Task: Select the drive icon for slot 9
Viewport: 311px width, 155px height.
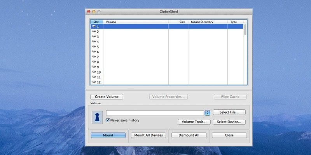Action: point(94,67)
